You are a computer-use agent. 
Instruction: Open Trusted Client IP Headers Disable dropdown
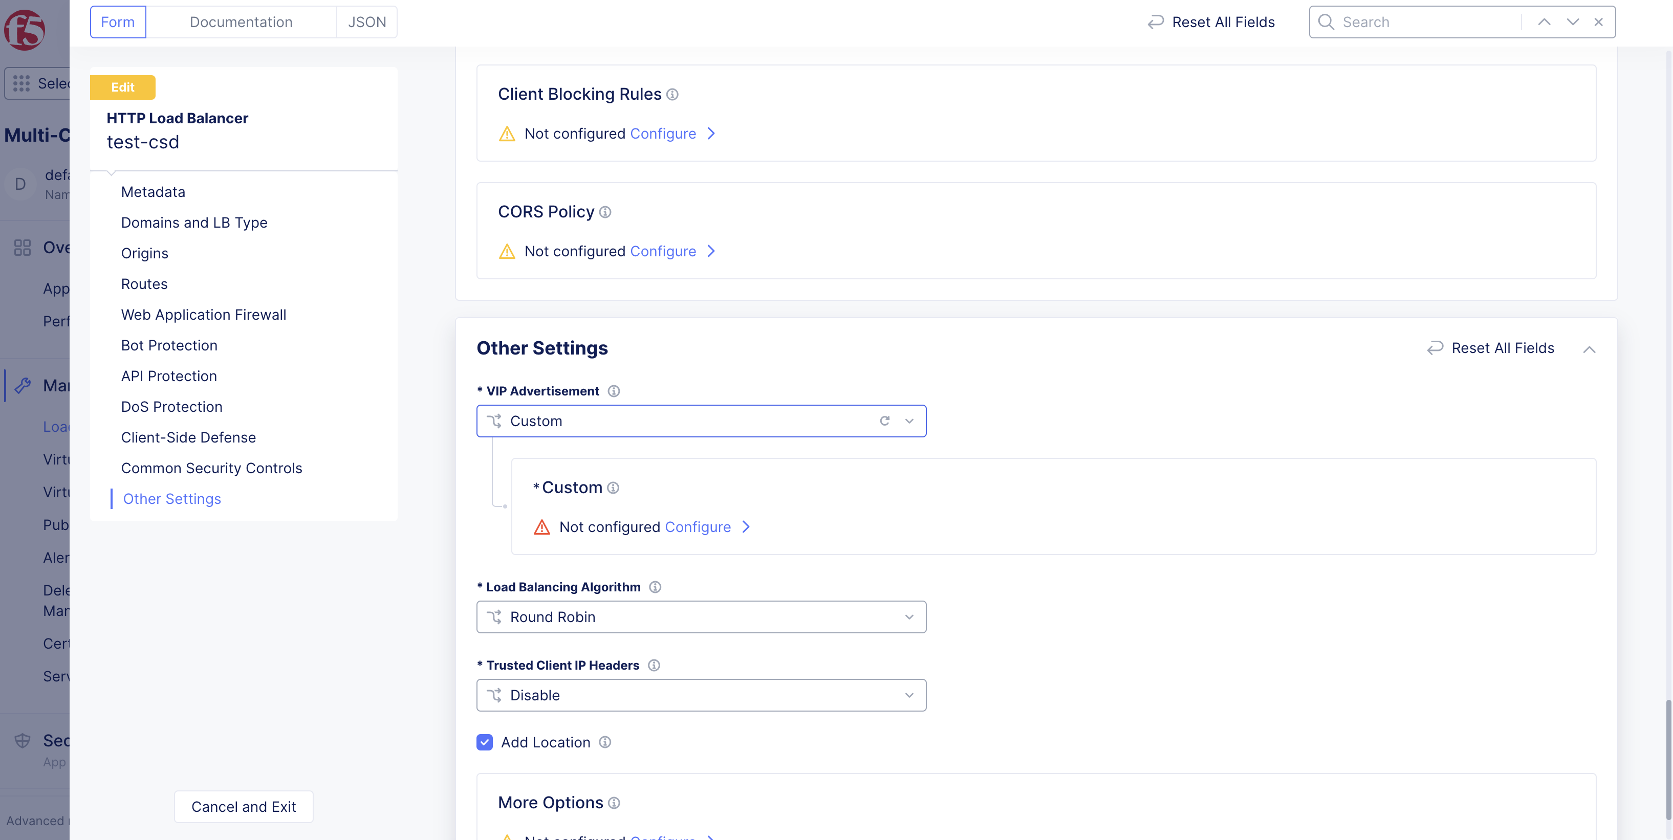701,695
